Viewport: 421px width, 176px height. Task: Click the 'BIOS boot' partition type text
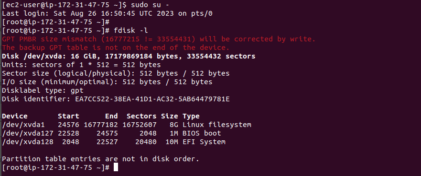pyautogui.click(x=202, y=133)
